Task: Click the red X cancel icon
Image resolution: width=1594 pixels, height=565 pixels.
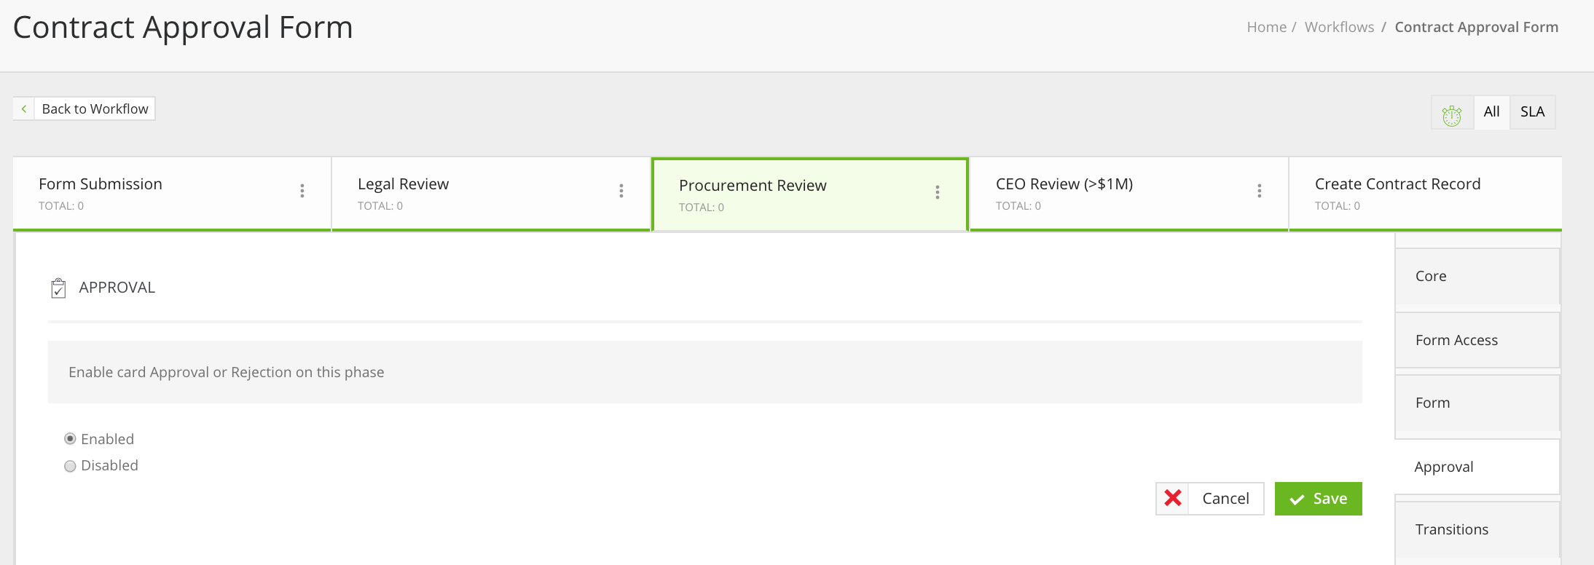Action: point(1173,499)
